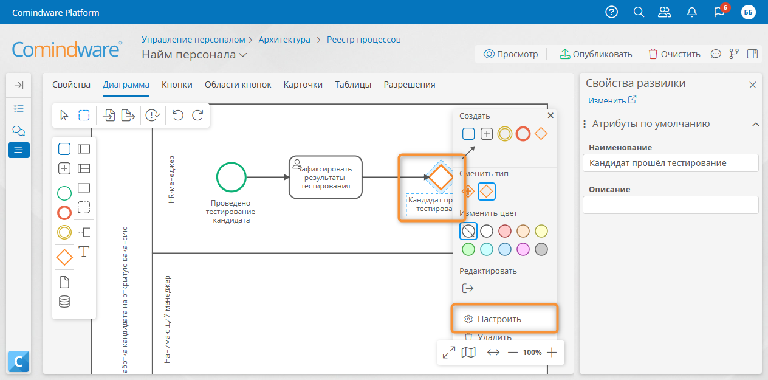Open the notifications bell
Image resolution: width=768 pixels, height=380 pixels.
pyautogui.click(x=692, y=12)
